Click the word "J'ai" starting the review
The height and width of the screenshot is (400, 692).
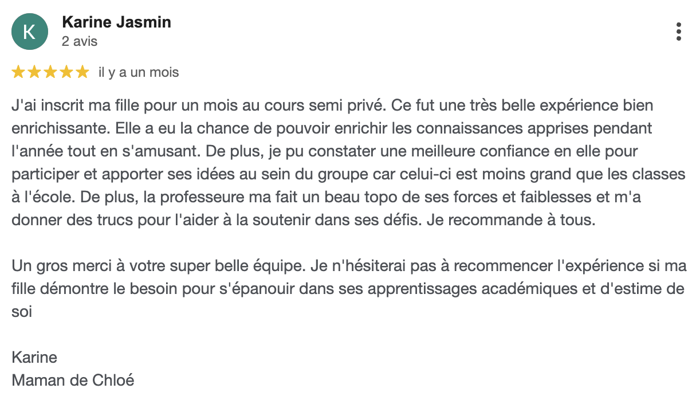(22, 107)
